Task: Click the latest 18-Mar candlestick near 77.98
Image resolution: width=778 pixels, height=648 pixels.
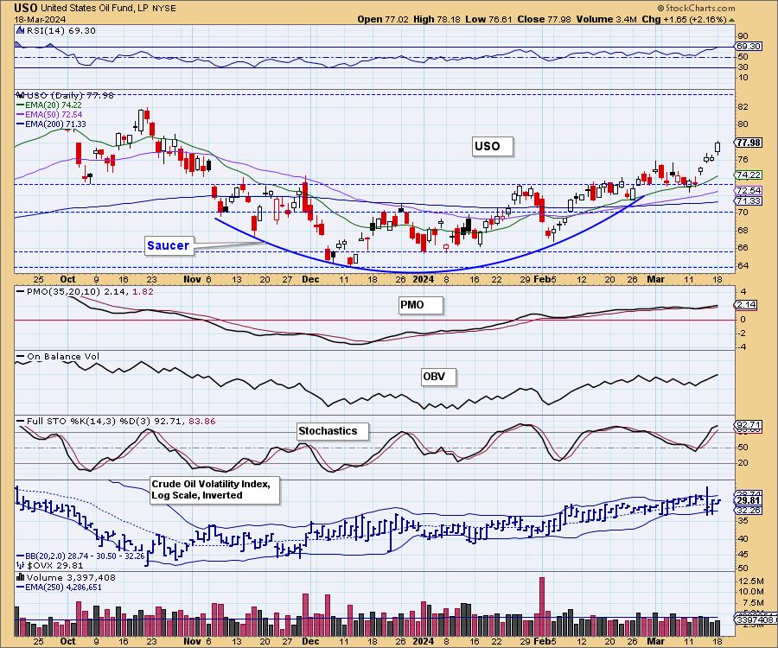Action: click(717, 147)
